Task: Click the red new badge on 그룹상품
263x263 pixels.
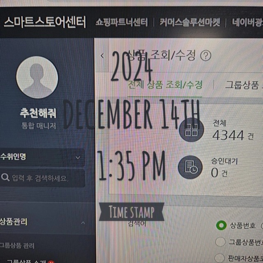Action: (51, 262)
